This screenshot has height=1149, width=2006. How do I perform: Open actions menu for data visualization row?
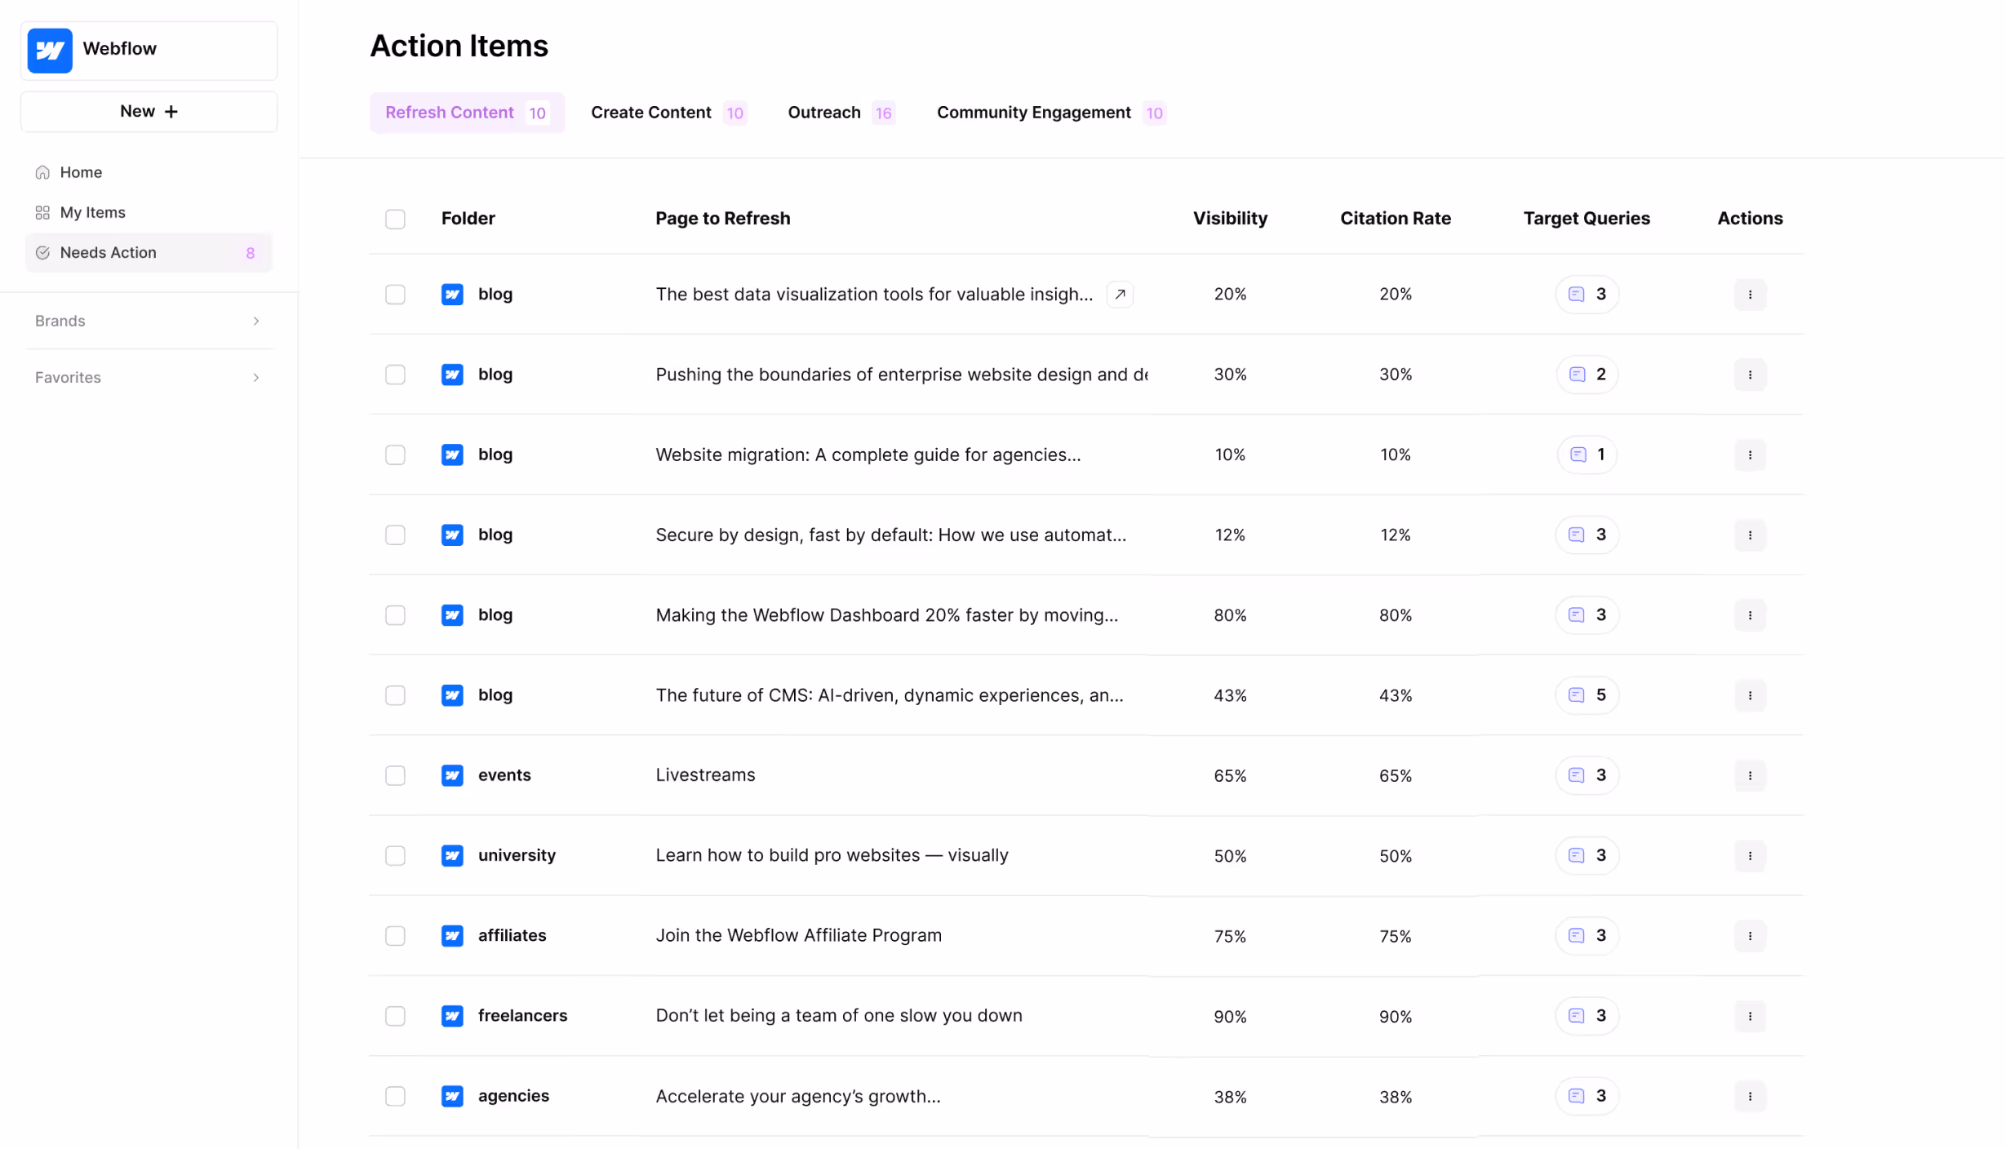click(1750, 295)
